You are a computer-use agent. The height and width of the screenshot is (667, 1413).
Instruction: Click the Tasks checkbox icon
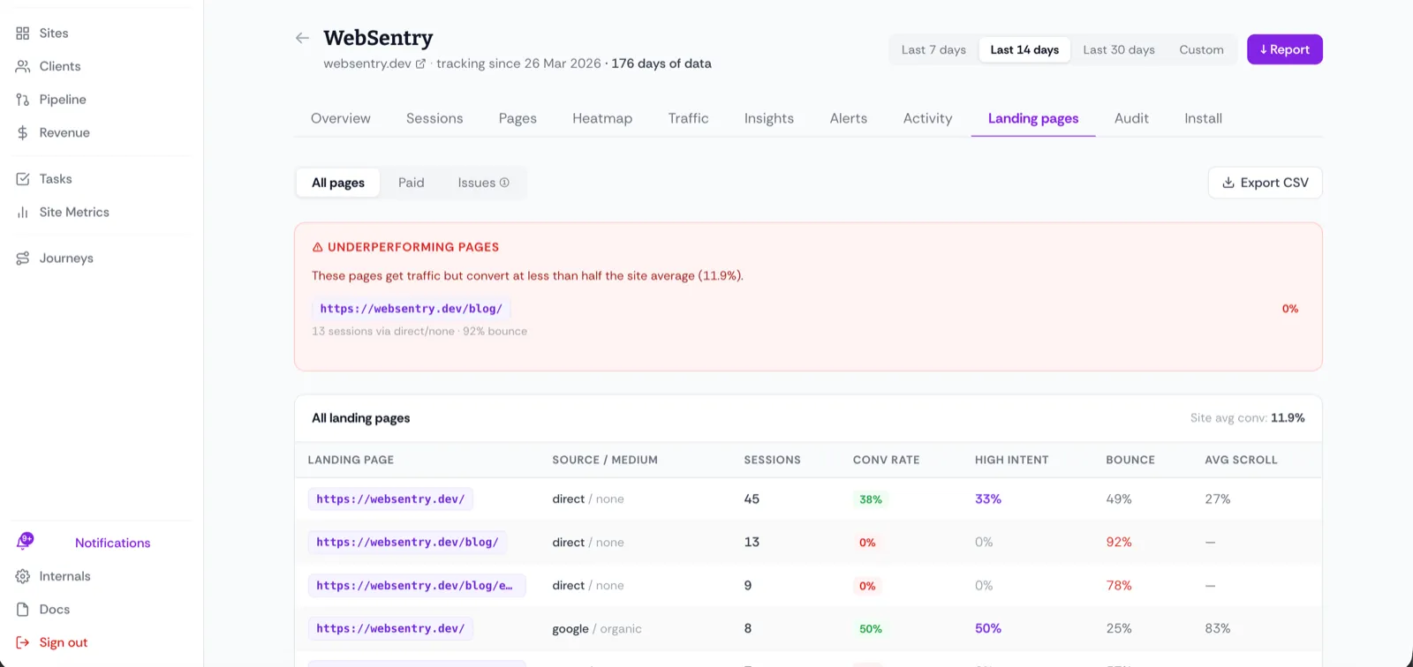pyautogui.click(x=23, y=179)
